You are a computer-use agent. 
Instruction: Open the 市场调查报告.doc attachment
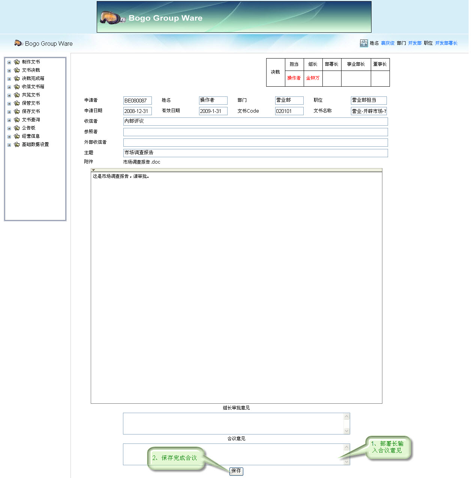(x=142, y=162)
